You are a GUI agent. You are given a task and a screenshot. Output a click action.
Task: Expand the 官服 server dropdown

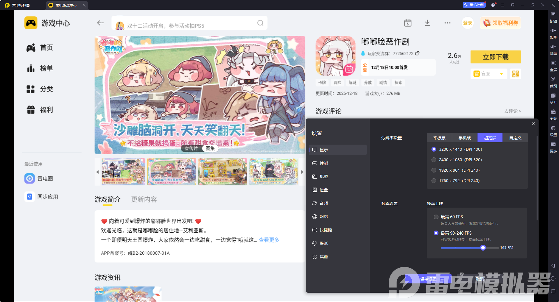(x=501, y=74)
